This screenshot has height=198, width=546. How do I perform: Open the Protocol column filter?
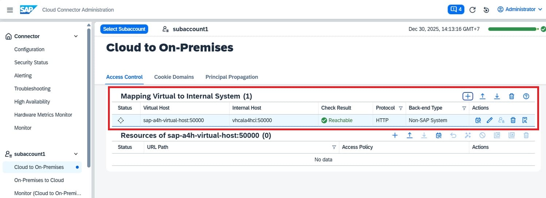[x=400, y=108]
